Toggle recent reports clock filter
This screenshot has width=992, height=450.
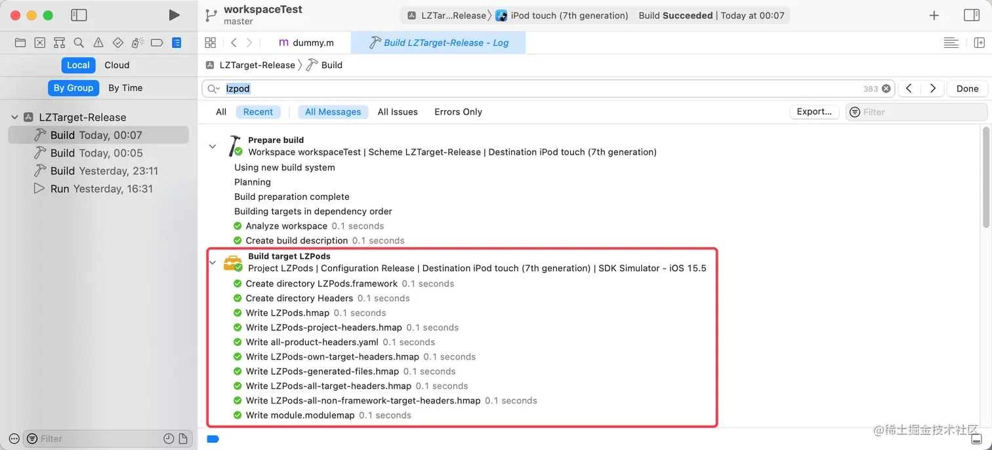click(x=169, y=439)
